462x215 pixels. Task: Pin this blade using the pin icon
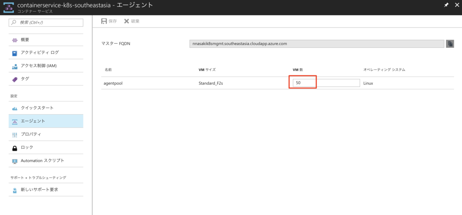(x=446, y=5)
